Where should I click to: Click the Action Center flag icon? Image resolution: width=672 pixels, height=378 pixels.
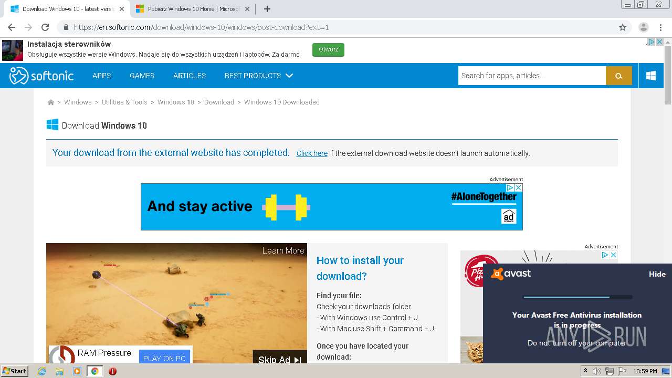pyautogui.click(x=621, y=371)
